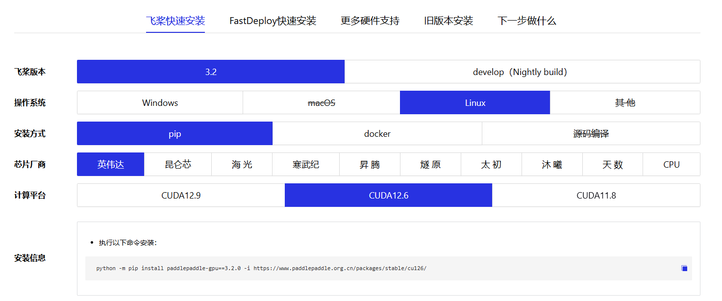The image size is (722, 301).
Task: Select 海光 chip vendor
Action: pos(242,164)
